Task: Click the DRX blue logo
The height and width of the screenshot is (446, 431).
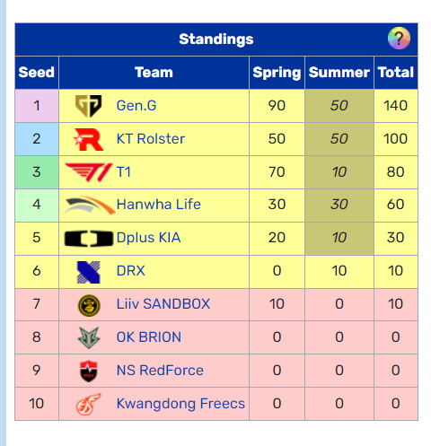Action: (89, 272)
